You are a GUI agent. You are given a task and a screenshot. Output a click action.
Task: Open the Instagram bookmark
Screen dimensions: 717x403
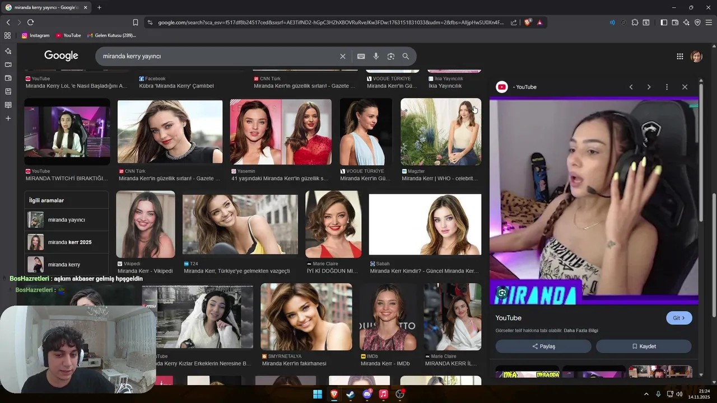tap(35, 35)
